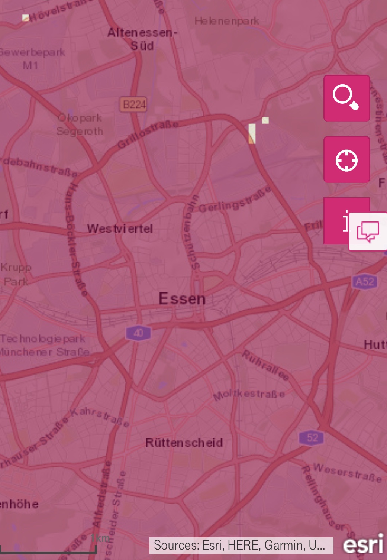Click the Rüttenscheid district label
Viewport: 387px width, 560px height.
coord(184,443)
